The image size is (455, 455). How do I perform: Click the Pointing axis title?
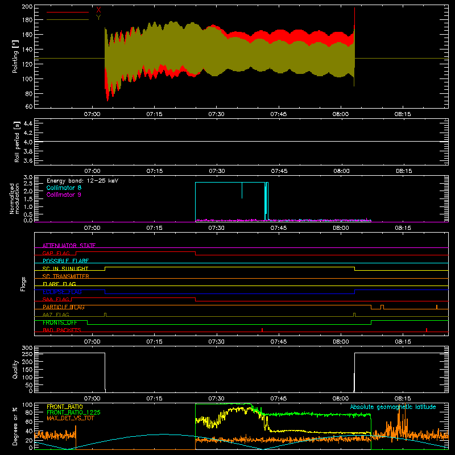point(15,56)
